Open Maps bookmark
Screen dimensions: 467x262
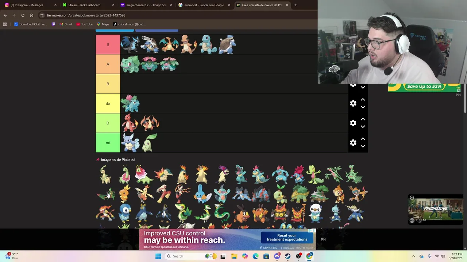tap(103, 24)
